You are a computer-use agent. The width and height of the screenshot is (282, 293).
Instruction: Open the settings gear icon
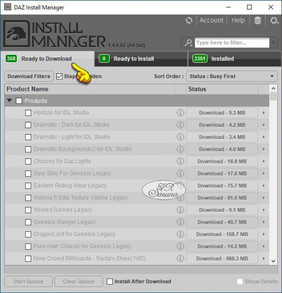[x=274, y=20]
